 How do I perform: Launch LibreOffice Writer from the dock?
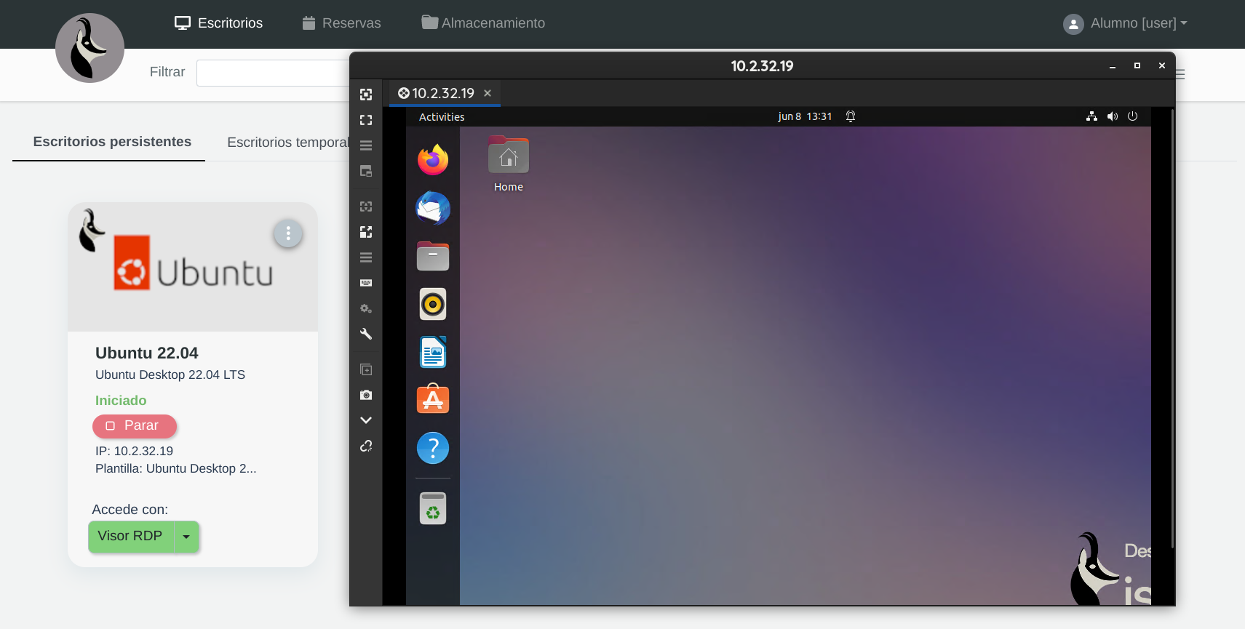tap(433, 353)
